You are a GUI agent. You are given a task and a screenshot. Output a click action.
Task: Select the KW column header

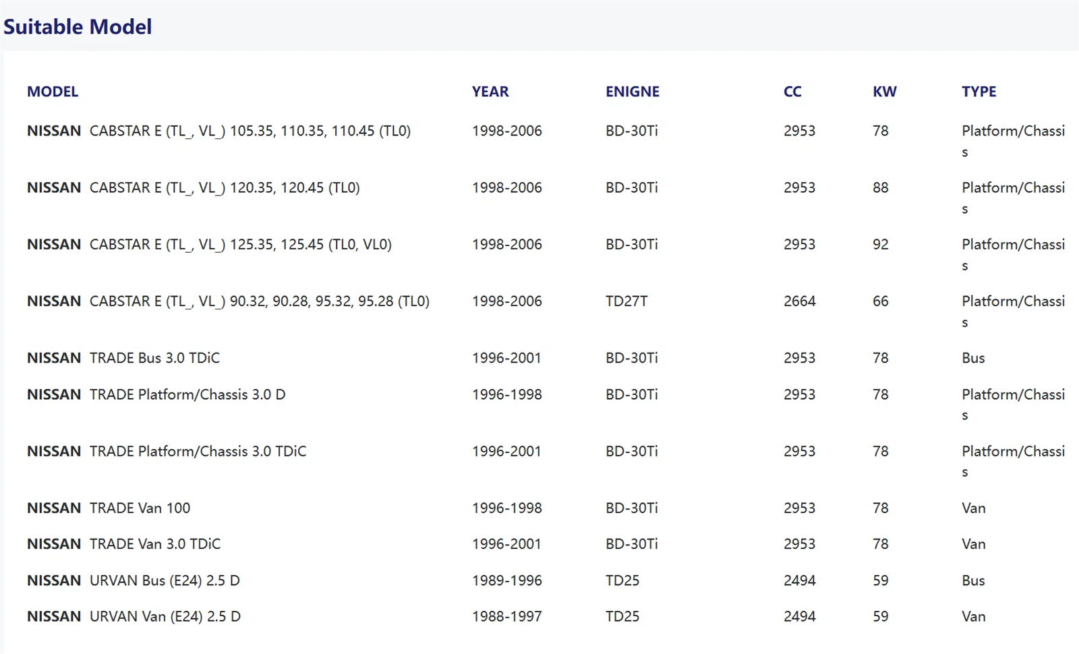coord(885,92)
